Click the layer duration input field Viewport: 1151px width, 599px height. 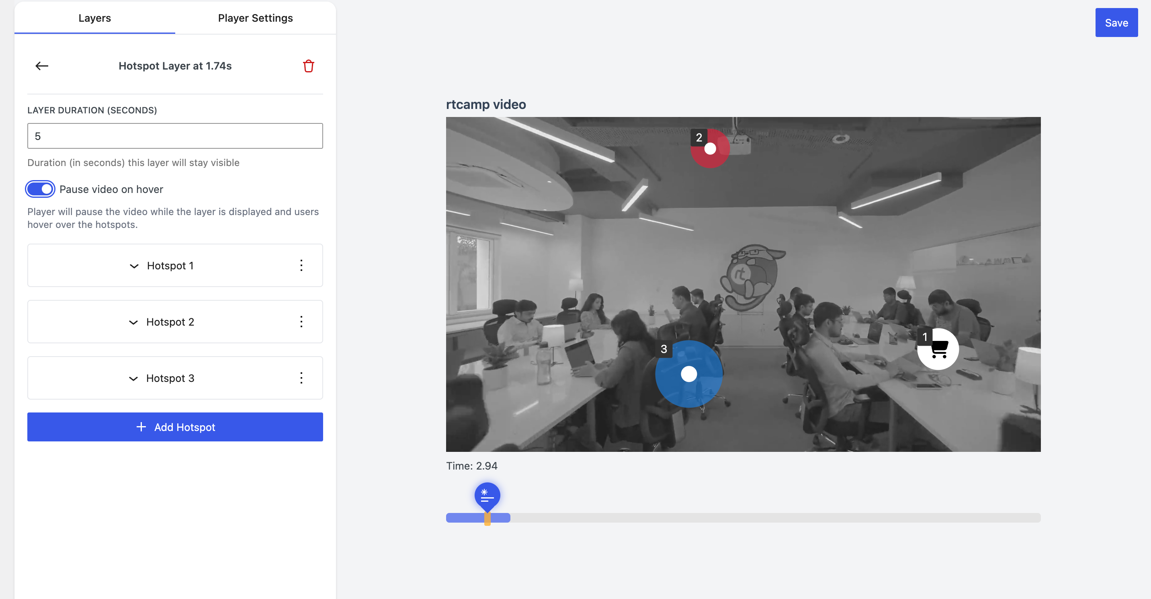[x=175, y=136]
